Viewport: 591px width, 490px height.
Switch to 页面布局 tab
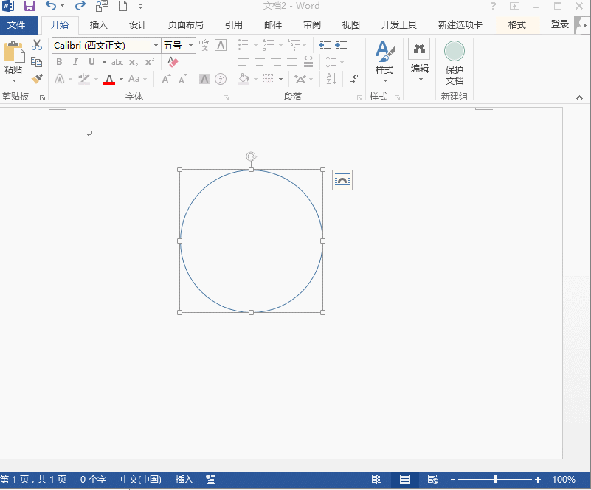pyautogui.click(x=186, y=25)
